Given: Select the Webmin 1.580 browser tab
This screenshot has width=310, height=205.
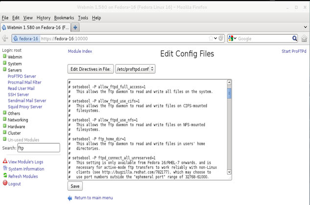Looking at the screenshot, I should pyautogui.click(x=35, y=27).
